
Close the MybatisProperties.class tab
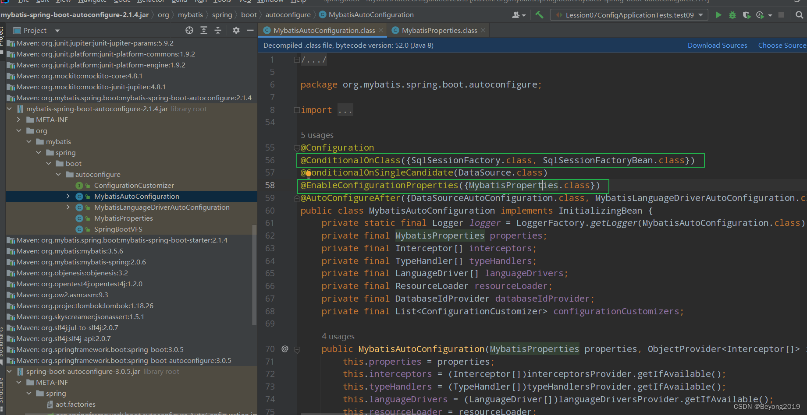pyautogui.click(x=483, y=30)
